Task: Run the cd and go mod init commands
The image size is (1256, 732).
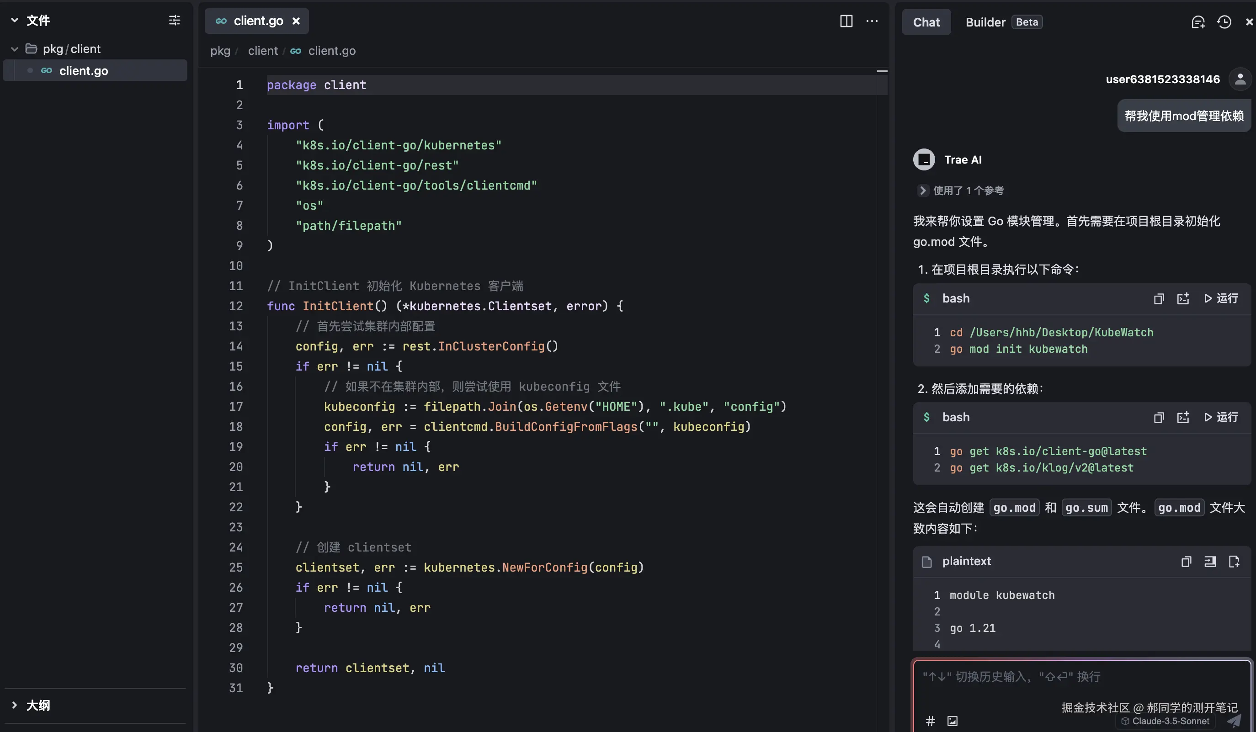Action: coord(1221,298)
